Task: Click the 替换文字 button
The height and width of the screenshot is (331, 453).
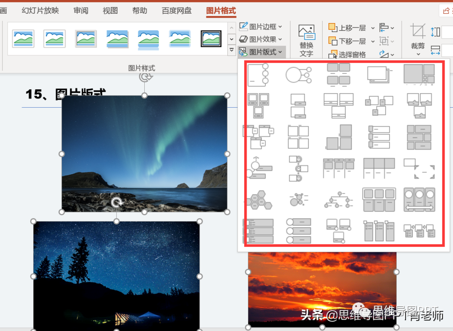Action: point(306,41)
